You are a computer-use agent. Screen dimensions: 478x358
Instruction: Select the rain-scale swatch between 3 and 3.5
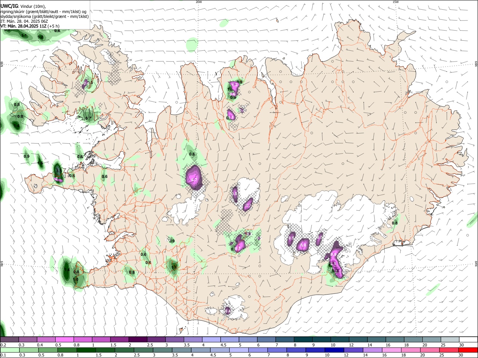163,350
